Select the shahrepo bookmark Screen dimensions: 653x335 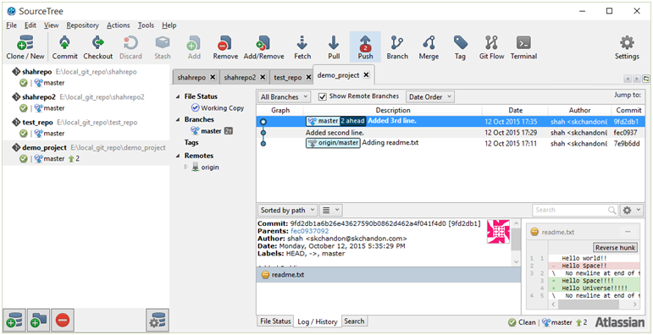pyautogui.click(x=86, y=77)
